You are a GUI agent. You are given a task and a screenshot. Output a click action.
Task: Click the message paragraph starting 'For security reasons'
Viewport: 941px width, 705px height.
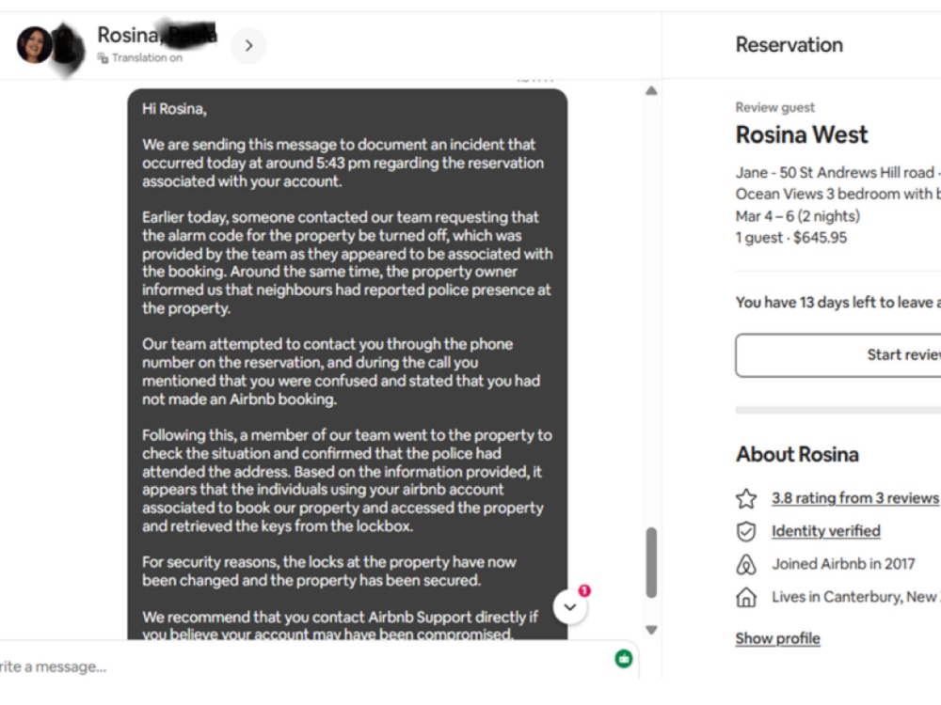(x=328, y=572)
